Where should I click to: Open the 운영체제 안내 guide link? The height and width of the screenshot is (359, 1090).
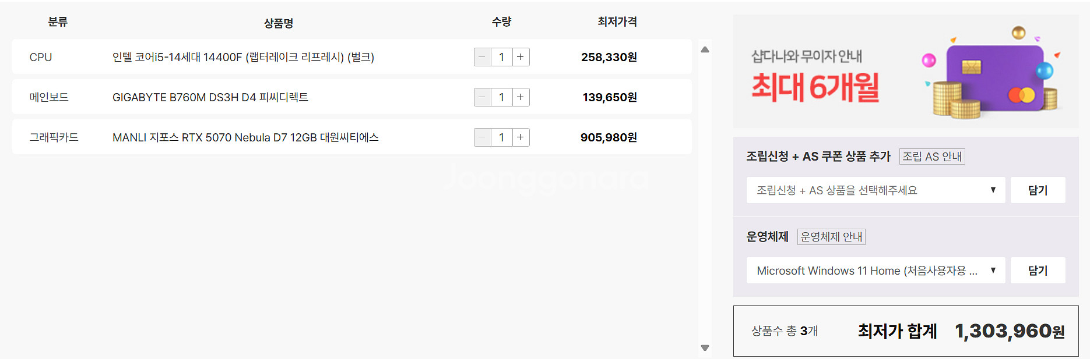(831, 237)
